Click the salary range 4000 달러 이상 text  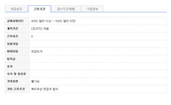[x=41, y=21]
